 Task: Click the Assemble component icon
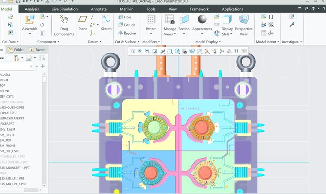30,20
